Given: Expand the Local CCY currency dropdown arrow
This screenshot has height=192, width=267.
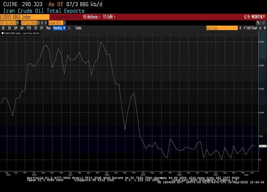Looking at the screenshot, I should pos(65,23).
